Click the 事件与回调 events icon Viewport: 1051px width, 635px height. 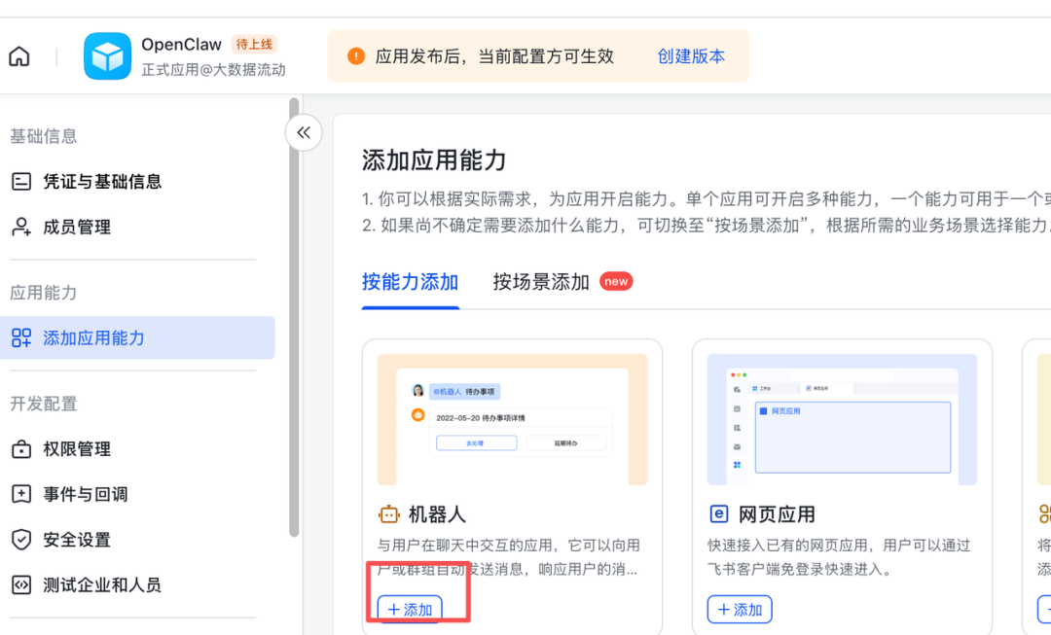[x=23, y=494]
